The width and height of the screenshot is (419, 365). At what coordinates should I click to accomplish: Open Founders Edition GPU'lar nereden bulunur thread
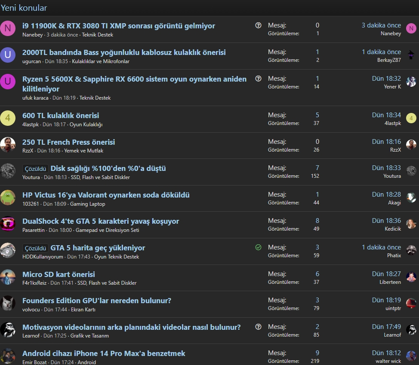click(x=97, y=301)
